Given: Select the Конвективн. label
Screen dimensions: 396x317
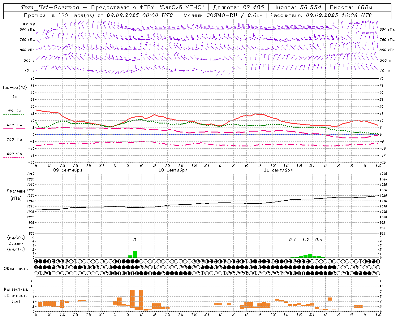Looking at the screenshot, I should click(16, 289).
